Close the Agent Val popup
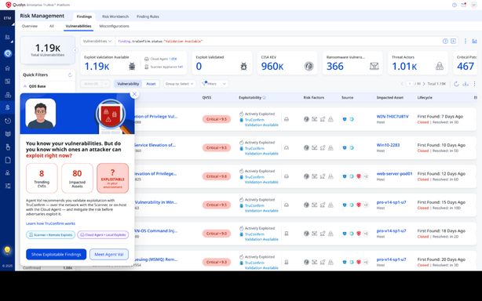This screenshot has width=482, height=301. pyautogui.click(x=134, y=94)
